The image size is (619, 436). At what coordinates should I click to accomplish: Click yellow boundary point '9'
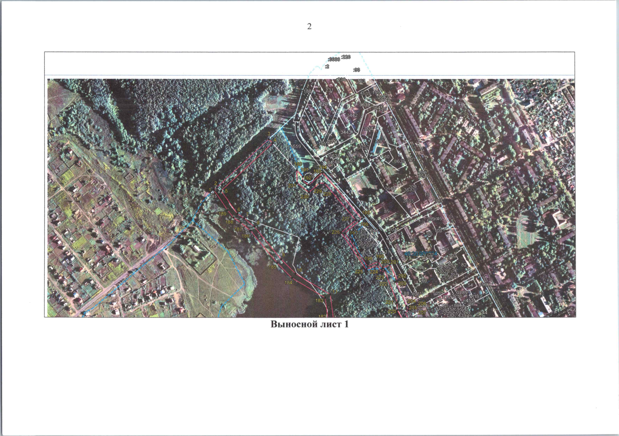(x=283, y=255)
